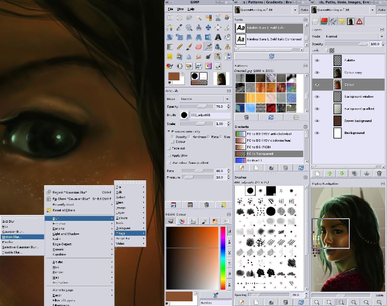Select the Measure compass tool
The height and width of the screenshot is (306, 387).
tap(199, 27)
